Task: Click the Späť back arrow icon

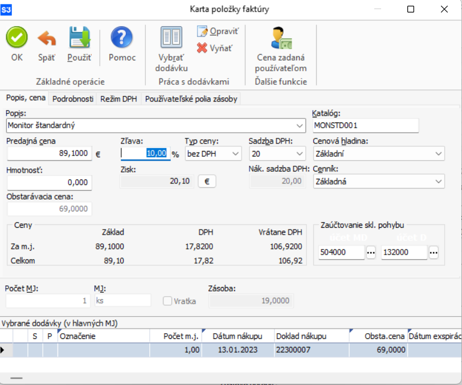Action: coord(46,38)
